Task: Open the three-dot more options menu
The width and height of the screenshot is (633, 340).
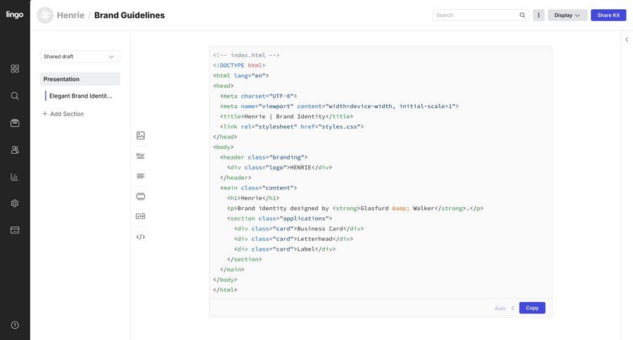Action: click(539, 15)
